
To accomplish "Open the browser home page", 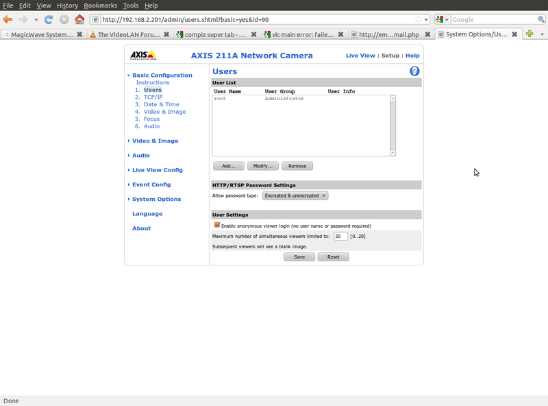I will tap(79, 19).
